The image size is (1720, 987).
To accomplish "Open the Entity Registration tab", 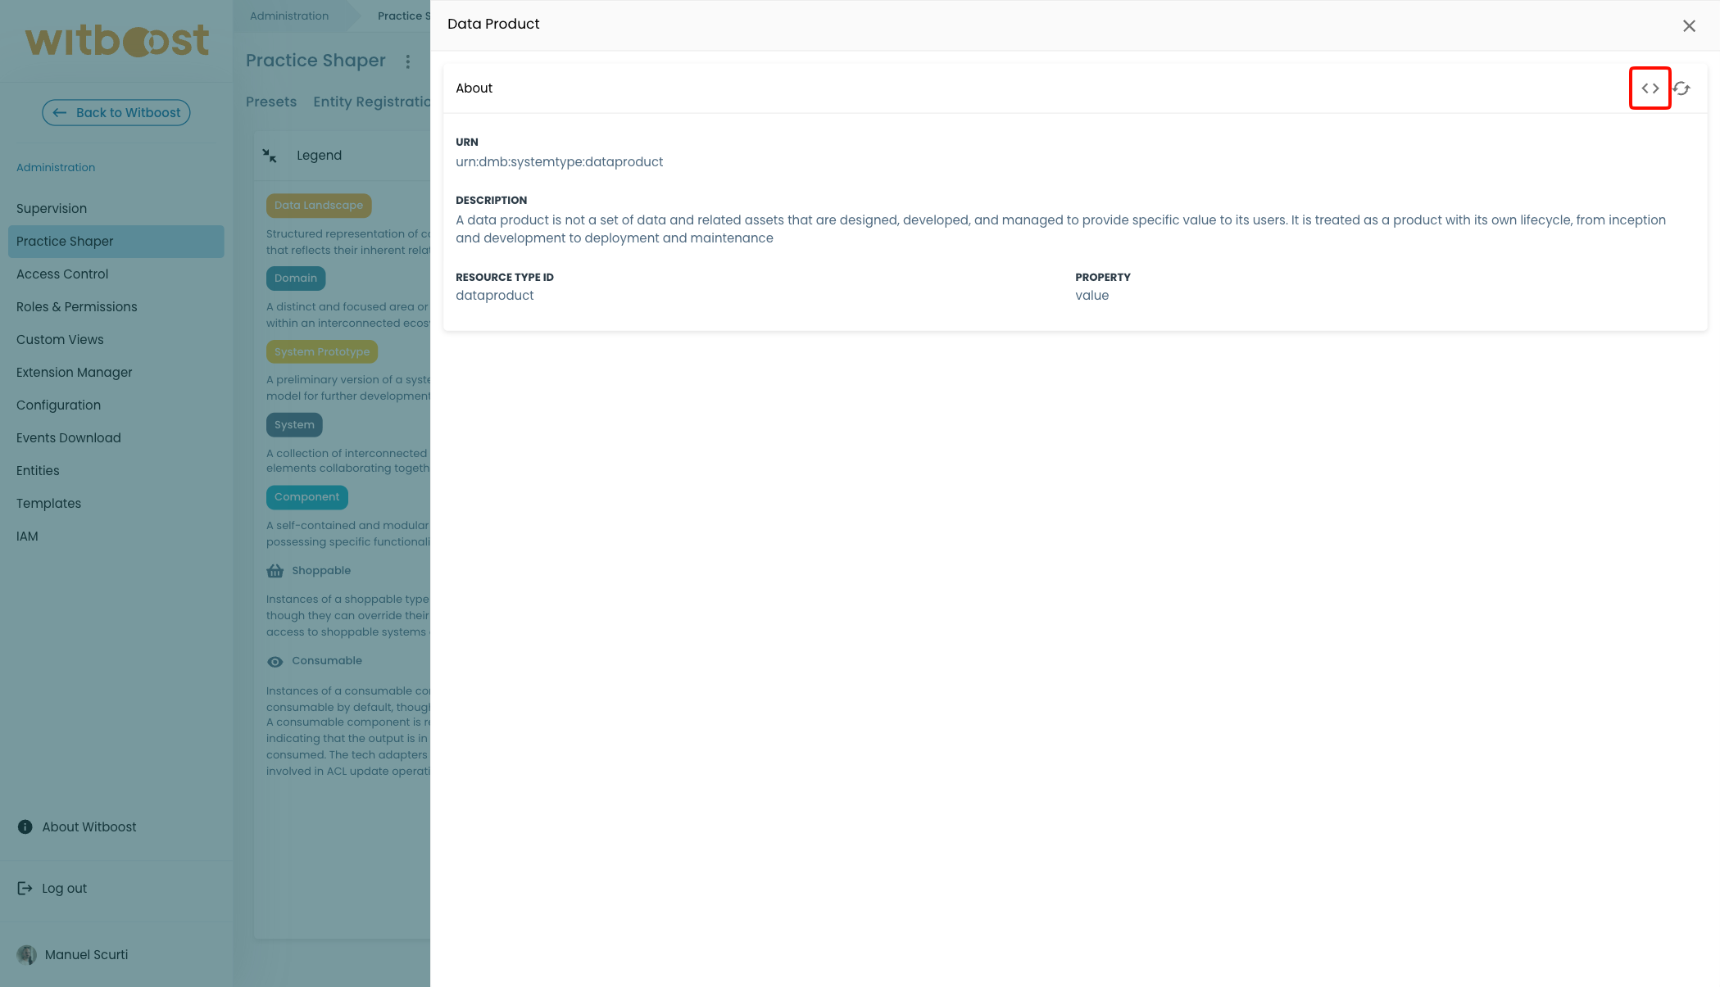I will [x=373, y=102].
